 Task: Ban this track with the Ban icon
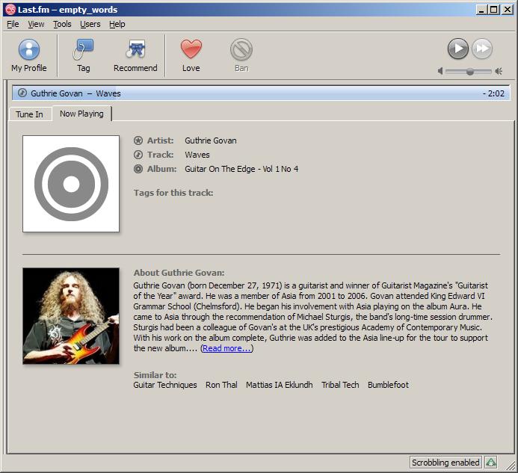241,55
